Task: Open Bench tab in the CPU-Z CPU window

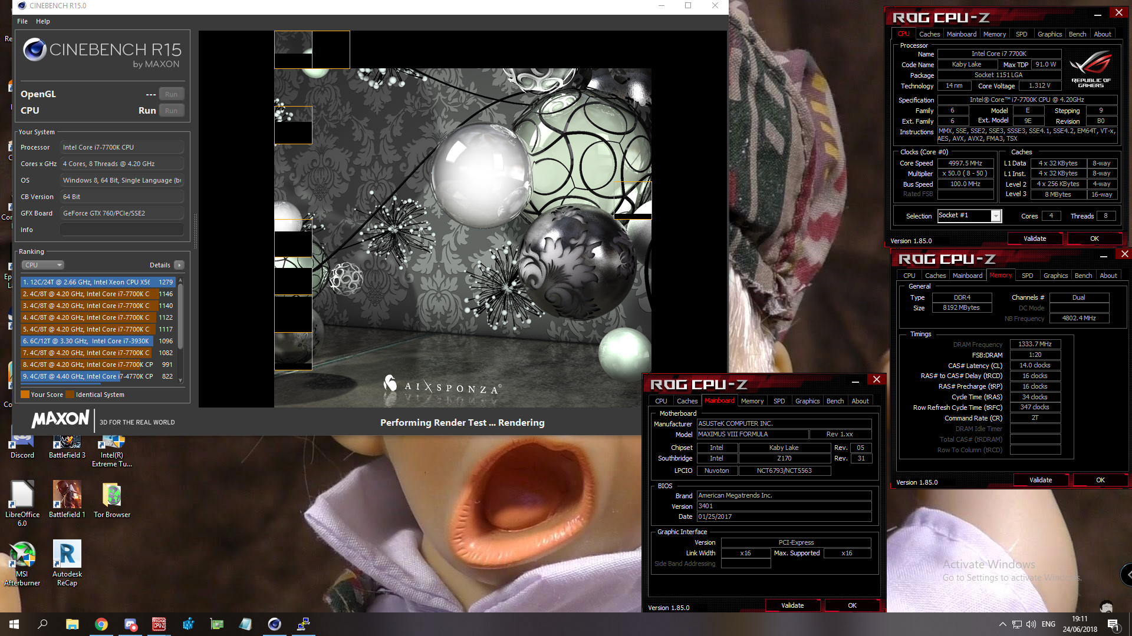Action: pos(1077,34)
